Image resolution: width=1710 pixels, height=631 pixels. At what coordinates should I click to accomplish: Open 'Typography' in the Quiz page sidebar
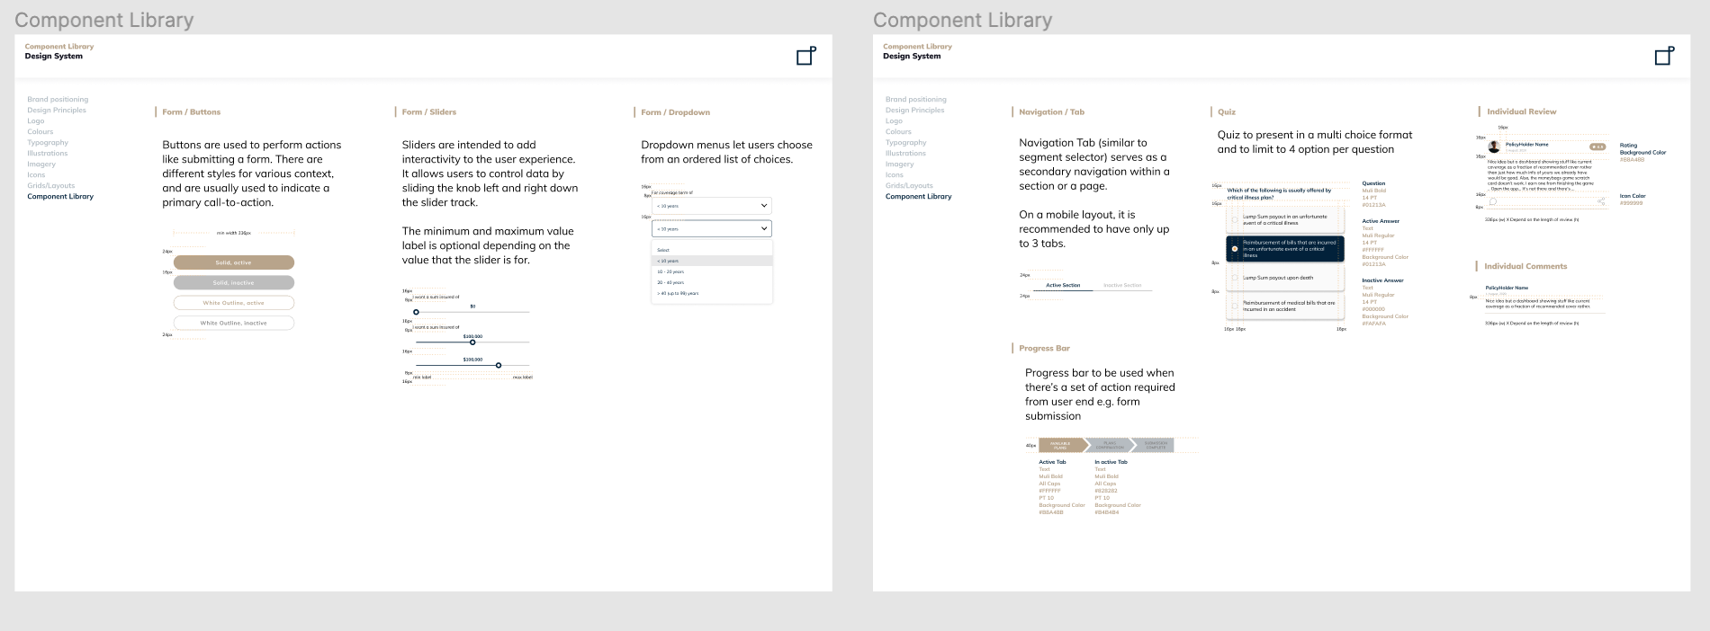click(x=906, y=143)
